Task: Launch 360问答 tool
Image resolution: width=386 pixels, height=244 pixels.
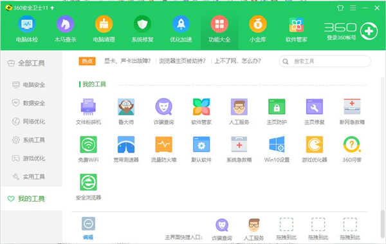Action: click(352, 149)
